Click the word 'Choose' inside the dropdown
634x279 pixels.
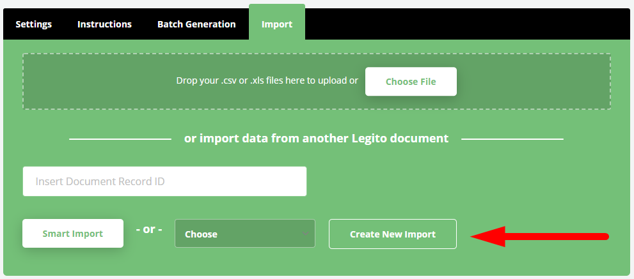coord(201,234)
